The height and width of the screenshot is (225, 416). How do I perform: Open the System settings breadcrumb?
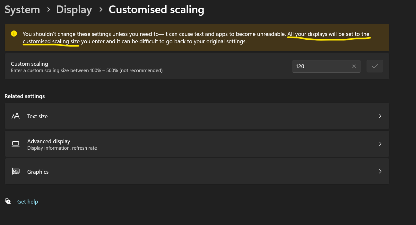click(x=22, y=10)
